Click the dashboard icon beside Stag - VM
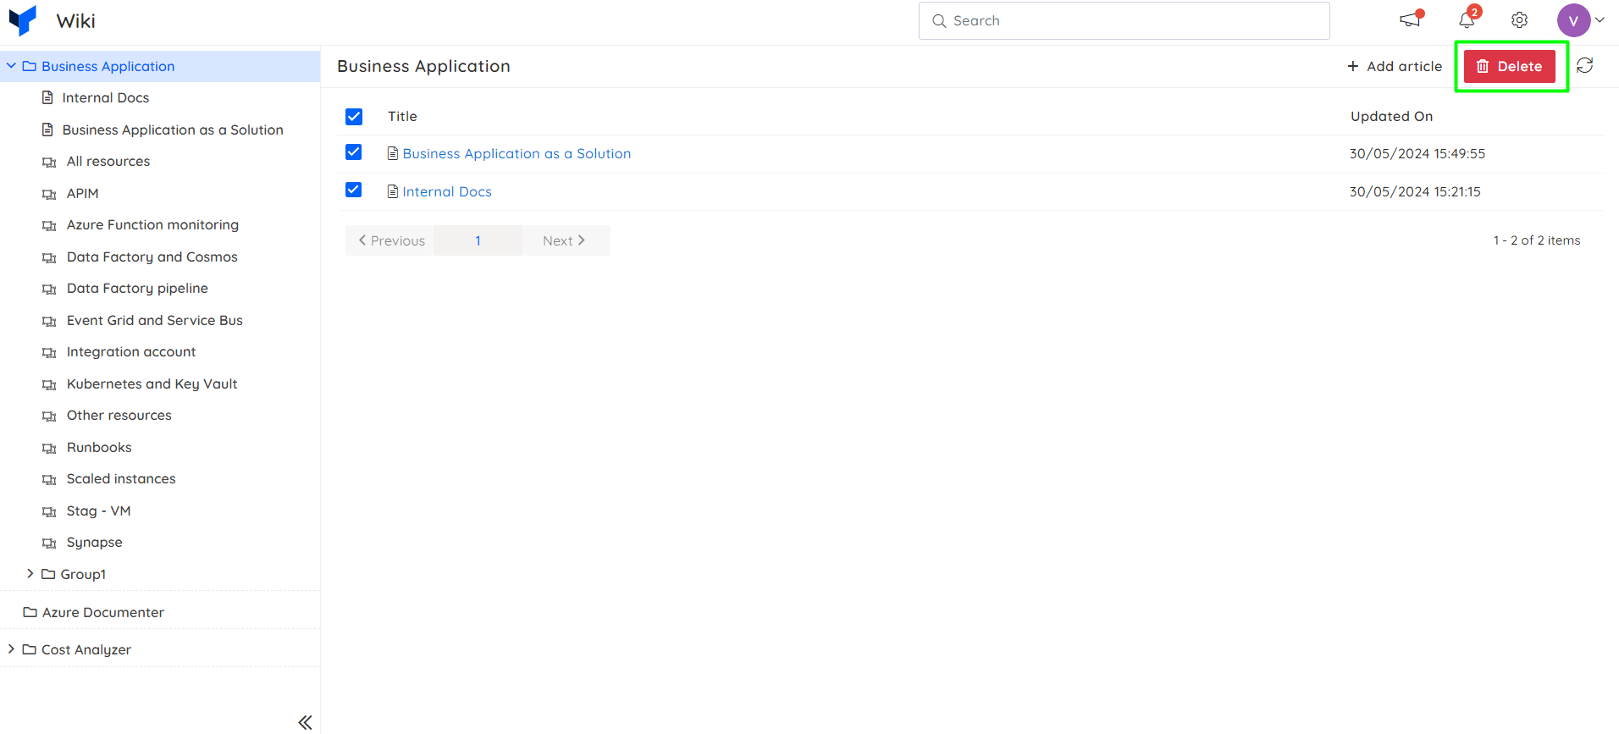1619x734 pixels. 49,511
